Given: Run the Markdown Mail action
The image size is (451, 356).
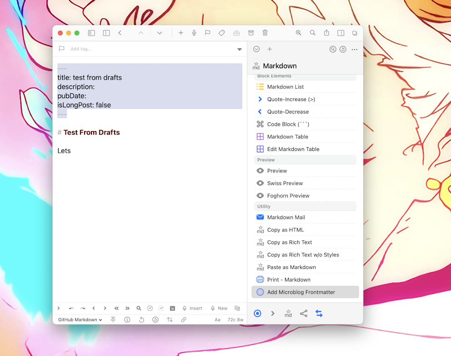Looking at the screenshot, I should tap(305, 217).
